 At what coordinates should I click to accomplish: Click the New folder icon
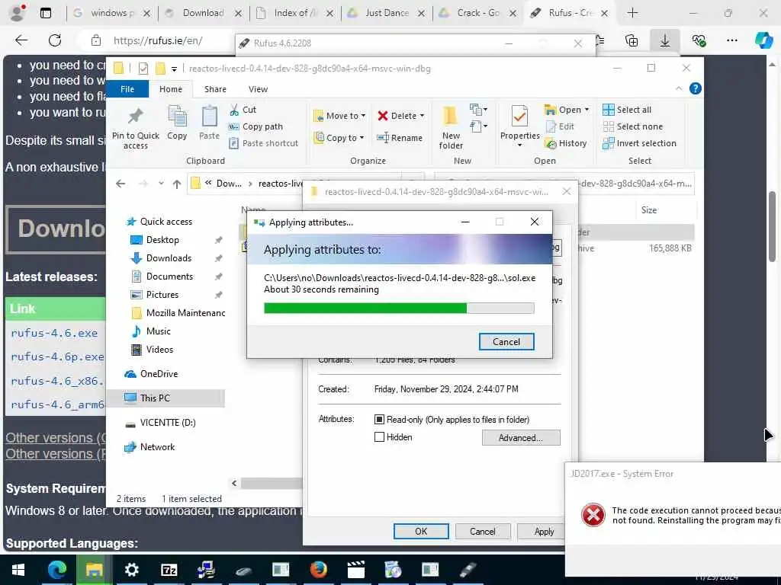450,117
